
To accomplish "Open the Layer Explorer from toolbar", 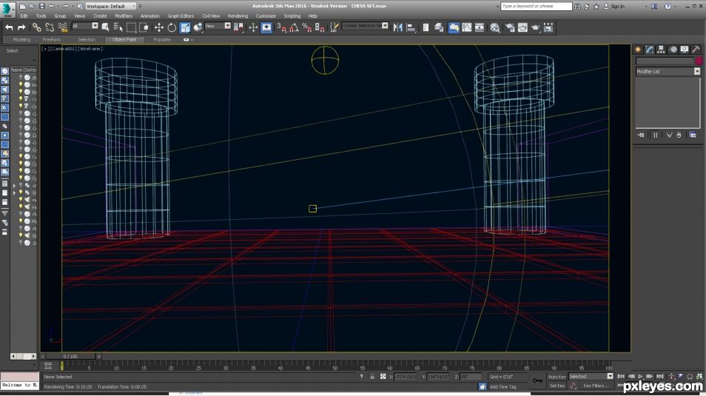I will pyautogui.click(x=439, y=28).
